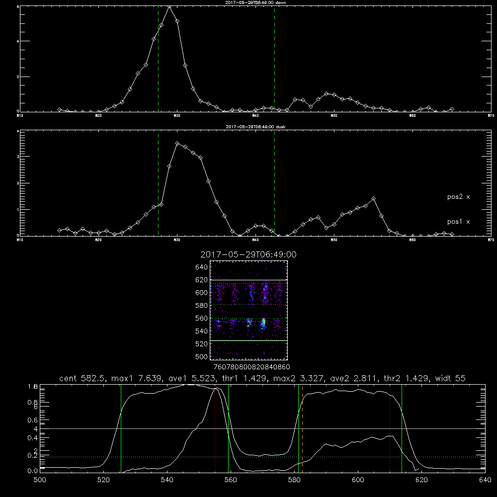
Task: Click bottom plot x-axis label 640
Action: tap(485, 480)
